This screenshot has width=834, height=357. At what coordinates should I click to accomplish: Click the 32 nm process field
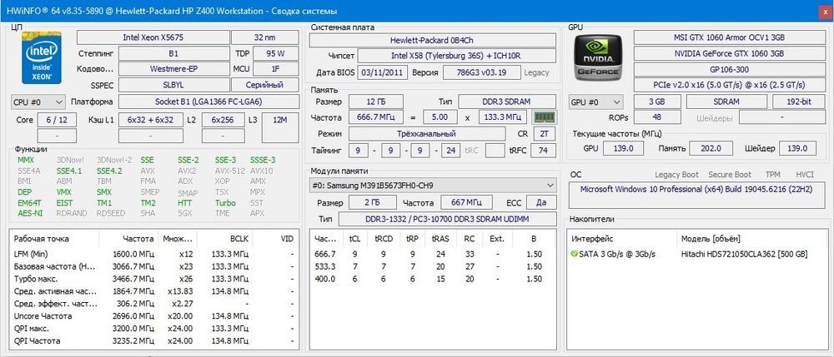coord(265,37)
